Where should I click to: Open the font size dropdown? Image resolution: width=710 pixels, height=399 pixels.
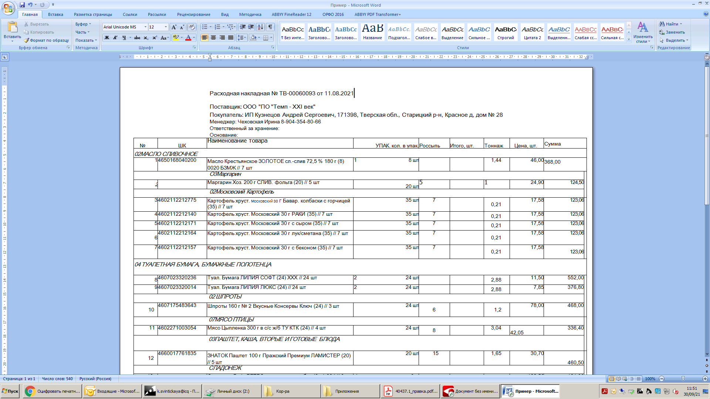point(166,27)
